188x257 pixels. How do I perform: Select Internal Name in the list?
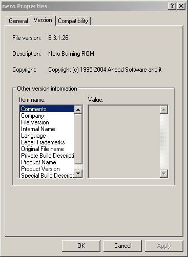tap(47, 129)
